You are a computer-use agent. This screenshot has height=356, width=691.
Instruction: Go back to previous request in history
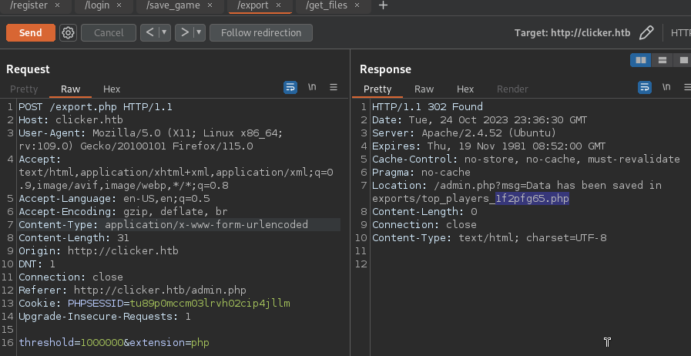149,32
